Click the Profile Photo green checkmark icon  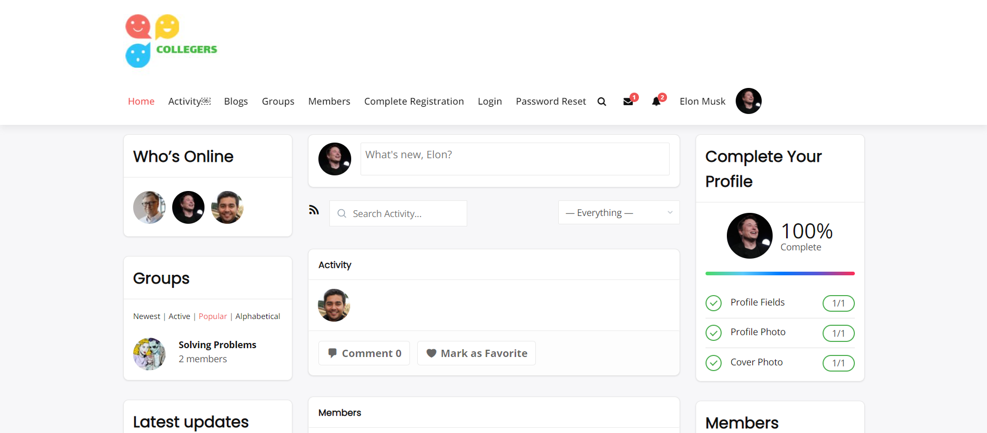[713, 333]
